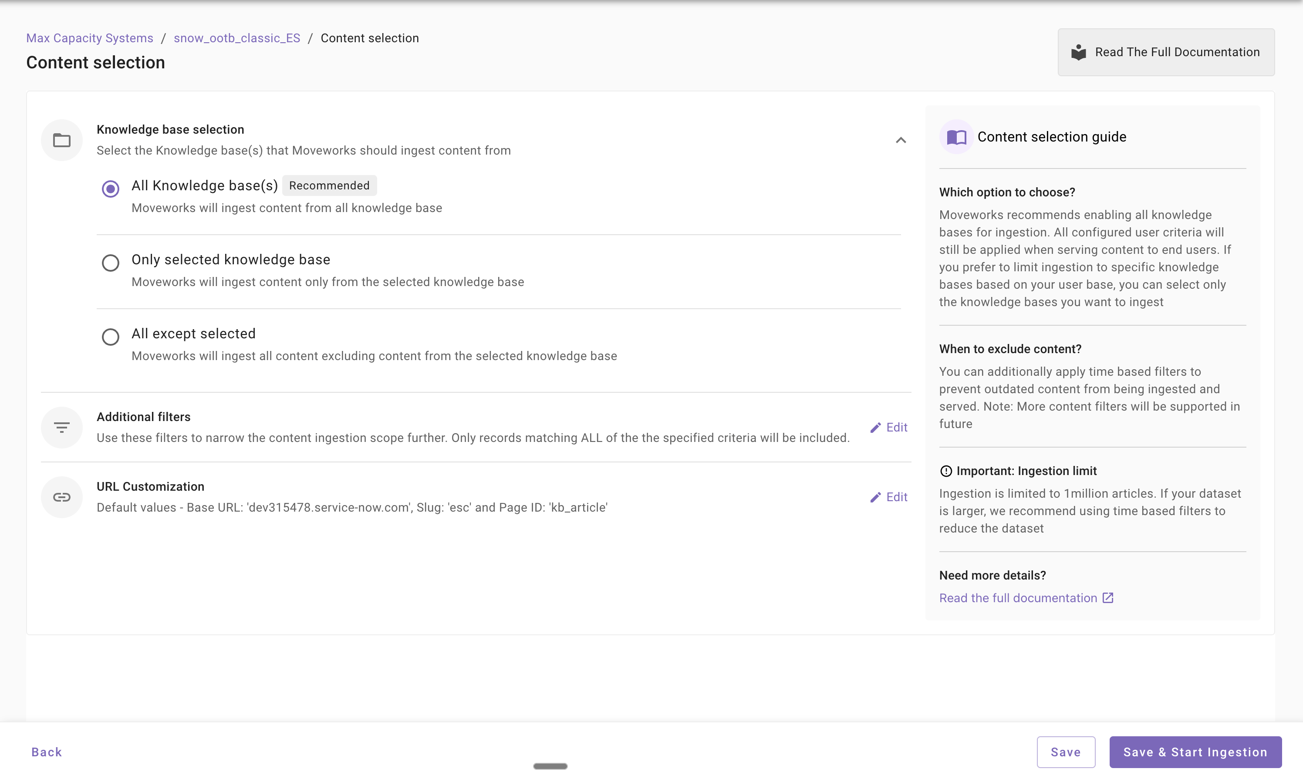The image size is (1303, 782).
Task: Click the Recommended badge
Action: tap(329, 185)
